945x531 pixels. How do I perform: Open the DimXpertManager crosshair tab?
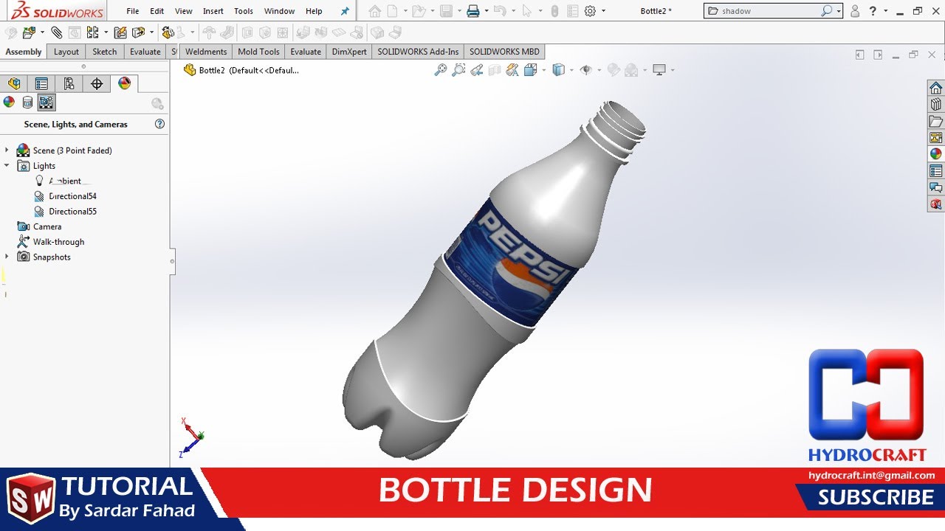pyautogui.click(x=97, y=83)
